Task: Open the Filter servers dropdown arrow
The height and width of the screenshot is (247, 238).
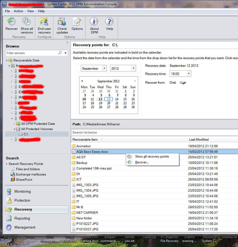Action: pos(65,53)
